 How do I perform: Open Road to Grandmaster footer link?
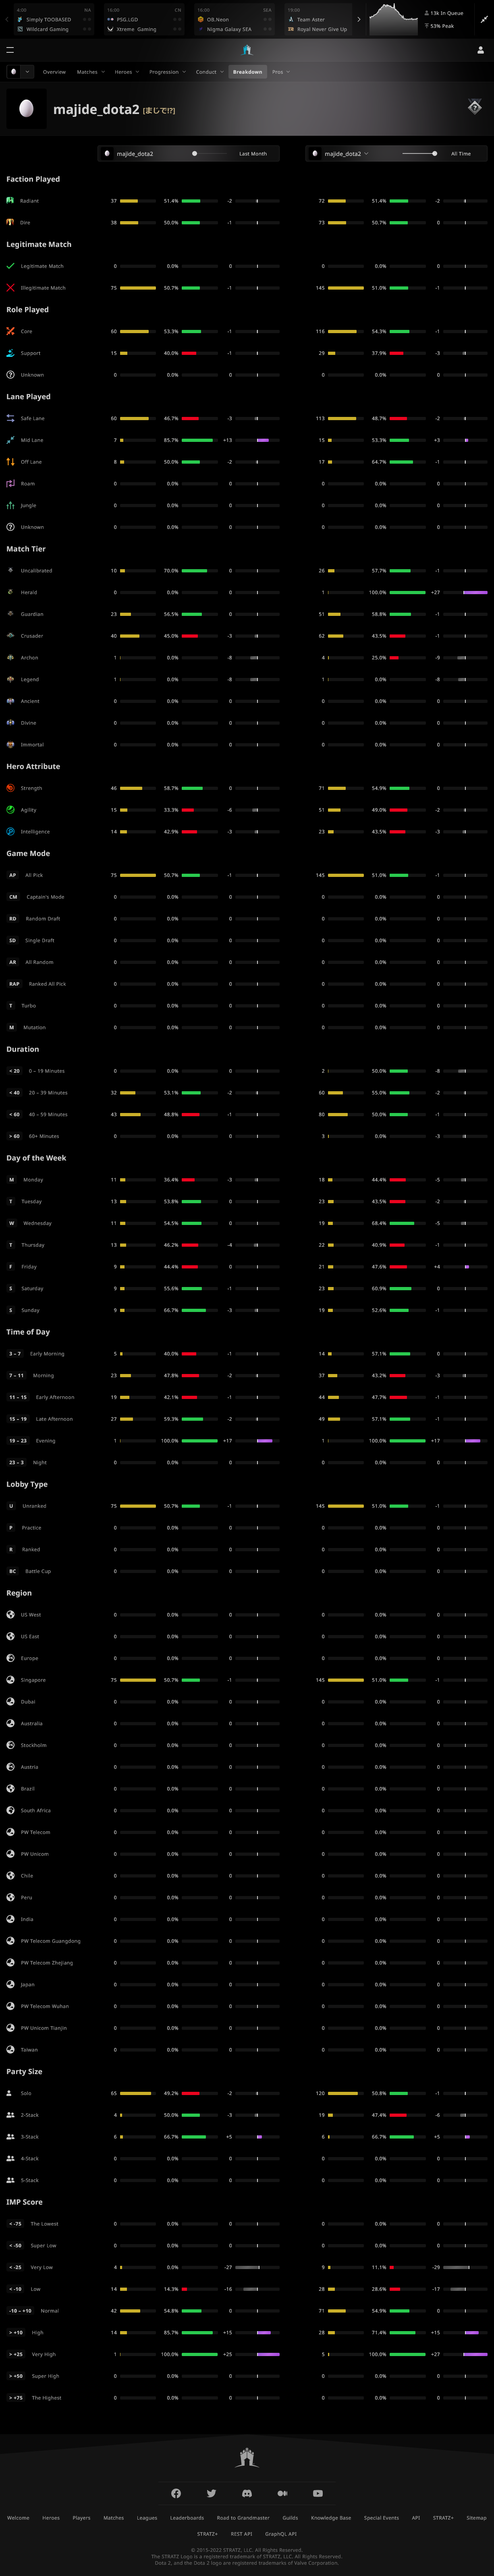(243, 2518)
